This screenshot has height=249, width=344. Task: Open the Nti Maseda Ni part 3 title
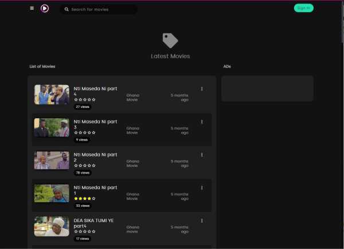[95, 124]
